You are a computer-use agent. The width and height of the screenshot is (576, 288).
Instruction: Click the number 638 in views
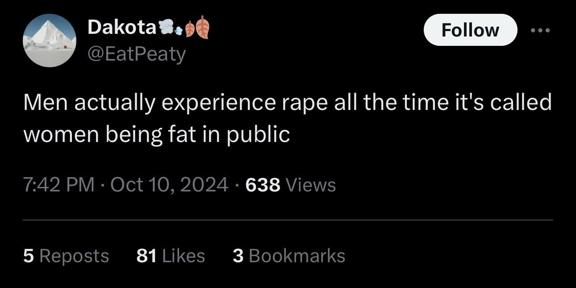coord(263,184)
